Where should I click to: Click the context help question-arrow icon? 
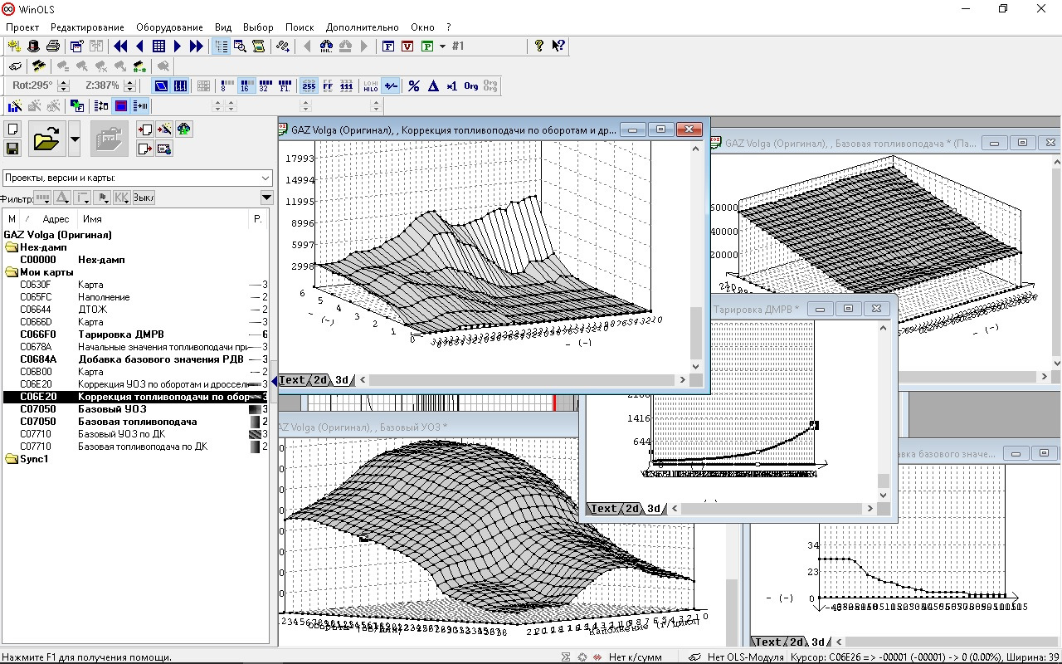(x=558, y=46)
